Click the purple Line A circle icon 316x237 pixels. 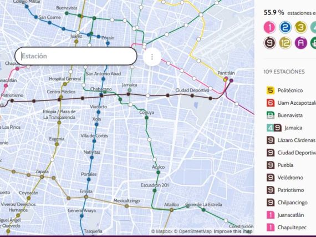(300, 43)
